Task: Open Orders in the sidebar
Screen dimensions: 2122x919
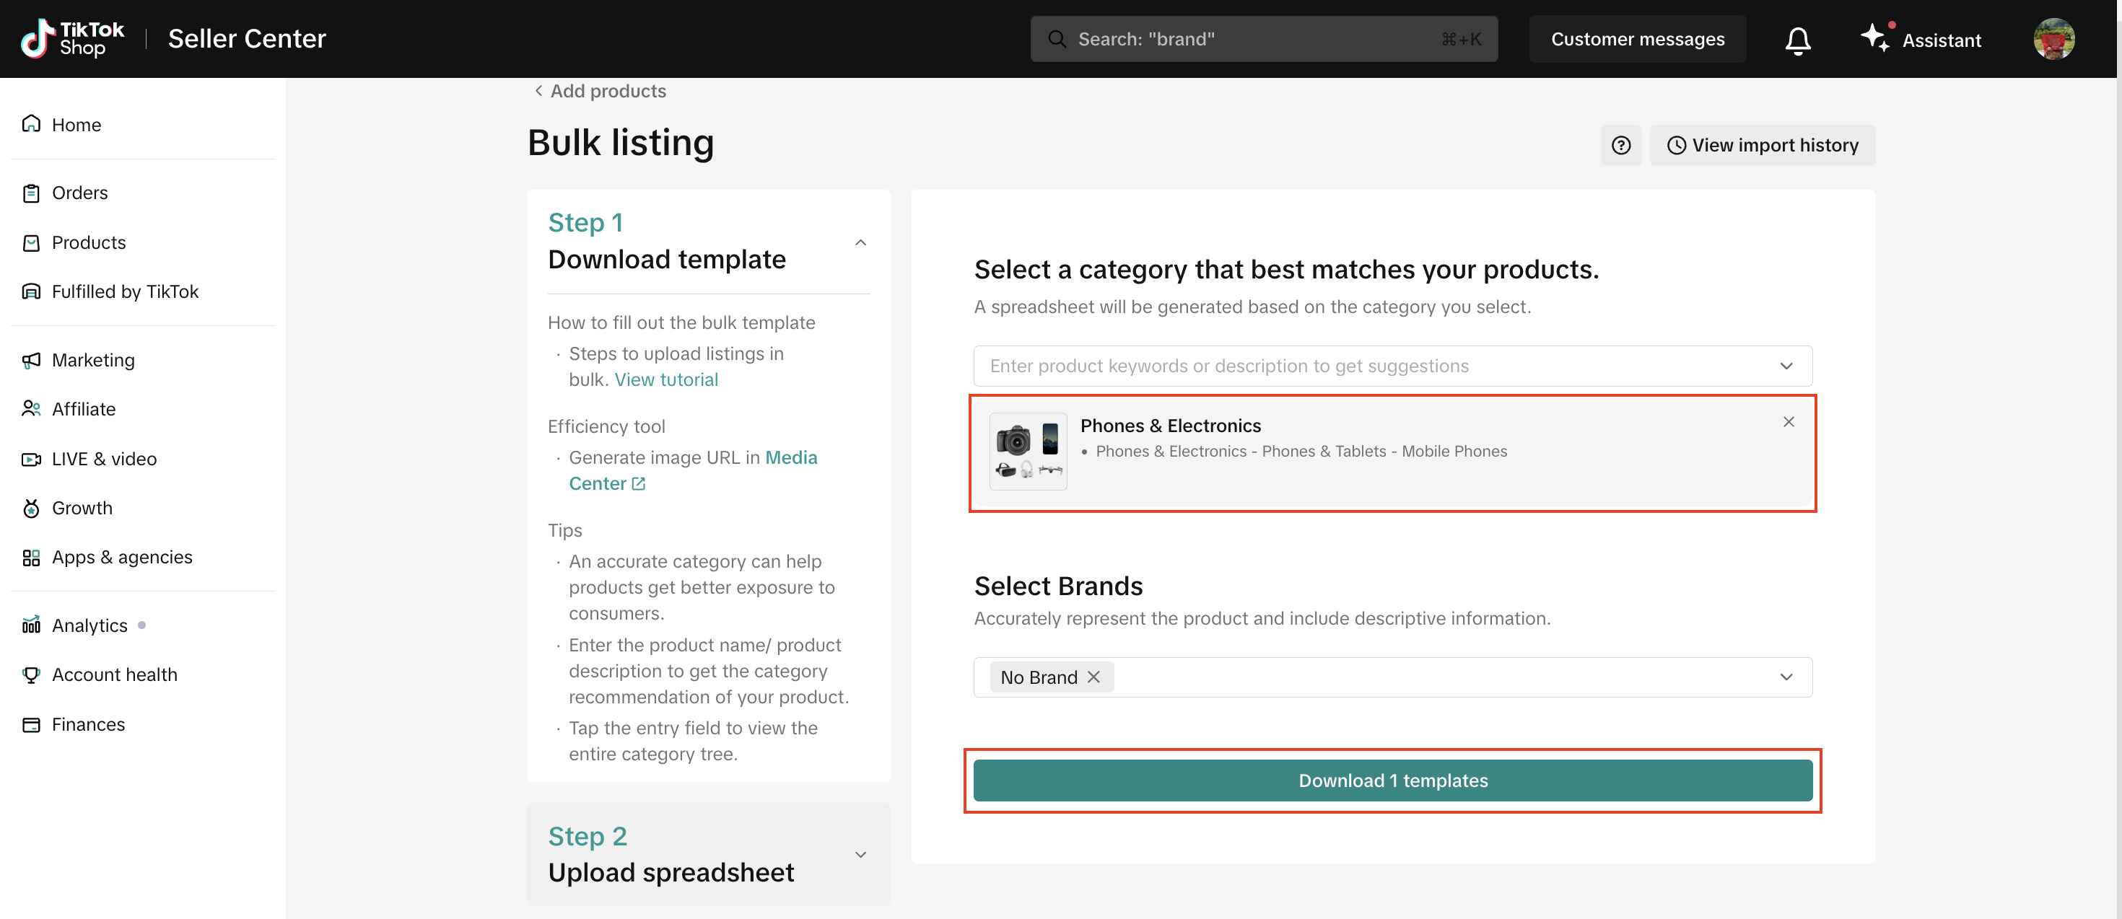Action: coord(79,193)
